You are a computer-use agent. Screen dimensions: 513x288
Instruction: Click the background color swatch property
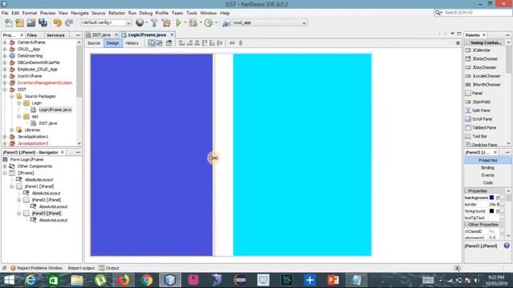491,198
